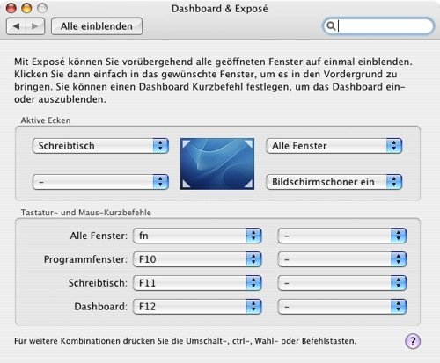This screenshot has height=363, width=440.
Task: Focus the search field in the toolbar
Action: click(378, 26)
